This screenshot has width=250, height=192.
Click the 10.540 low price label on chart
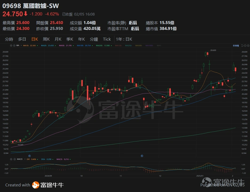click(20, 145)
